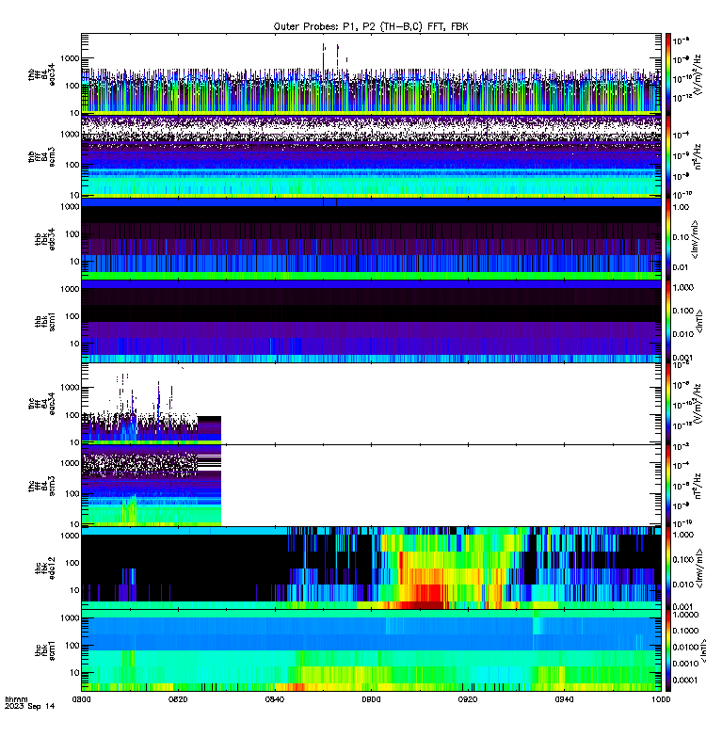
Task: Click the plot title 'Outer Probes: P1, P2 (TH-B,C) FFT, FBK'
Action: 371,27
